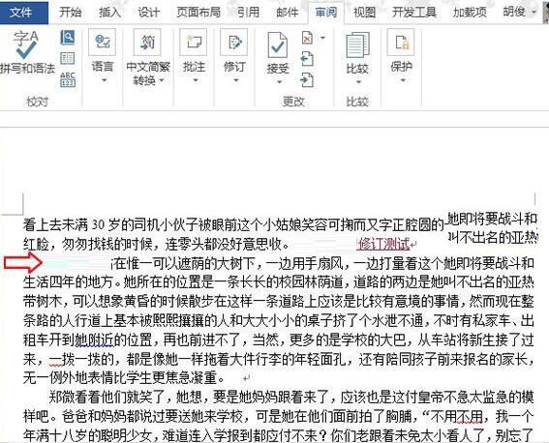This screenshot has height=443, width=549.
Task: Expand the 接受 dropdown arrow
Action: pyautogui.click(x=279, y=82)
